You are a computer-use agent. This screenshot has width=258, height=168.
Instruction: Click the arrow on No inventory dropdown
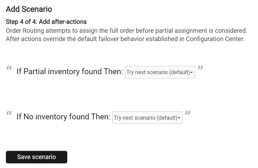(x=179, y=118)
